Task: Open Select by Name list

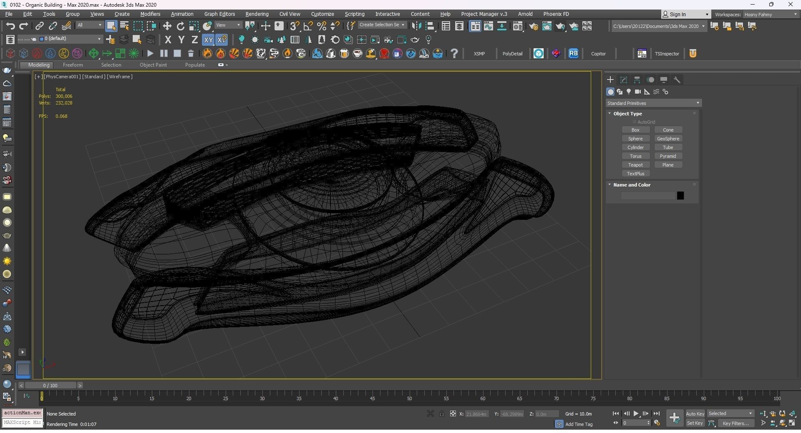Action: (124, 26)
